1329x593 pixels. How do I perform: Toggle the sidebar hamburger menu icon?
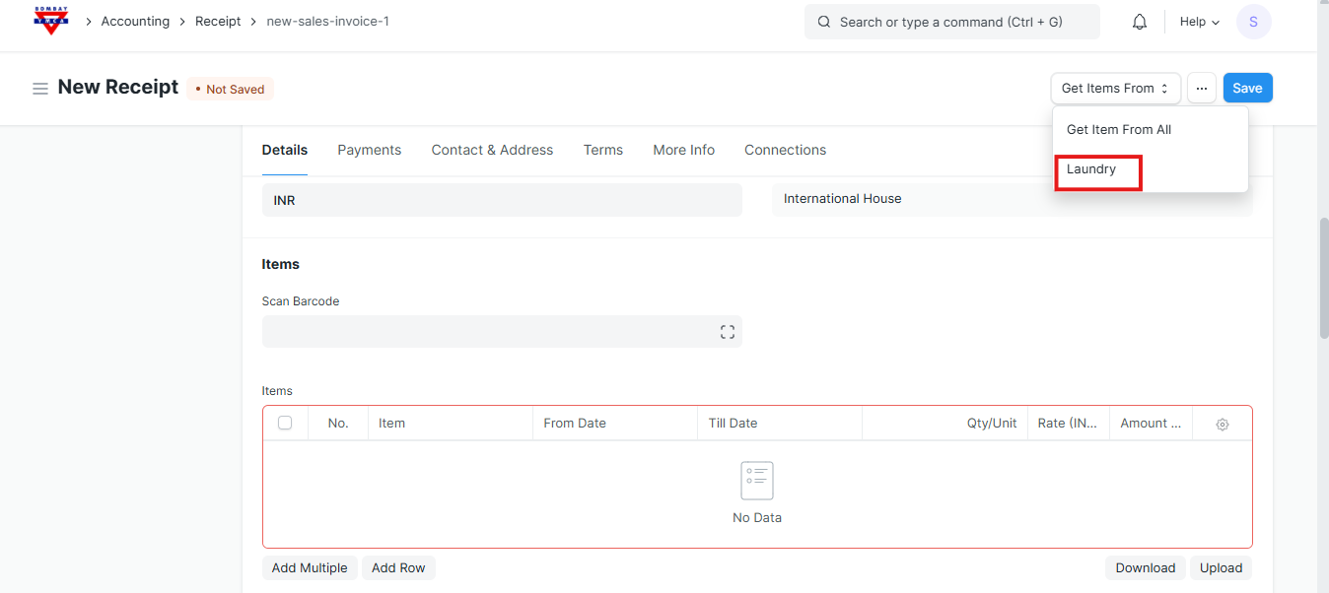point(40,89)
